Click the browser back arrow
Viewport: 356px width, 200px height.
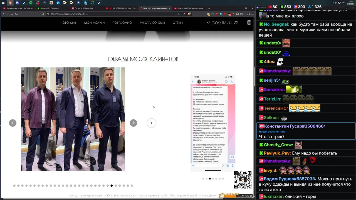point(3,14)
